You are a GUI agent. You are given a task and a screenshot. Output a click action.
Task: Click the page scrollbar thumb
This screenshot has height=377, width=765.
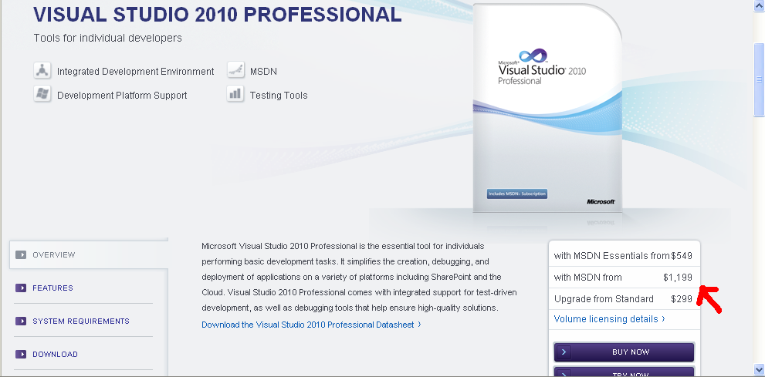pos(759,80)
